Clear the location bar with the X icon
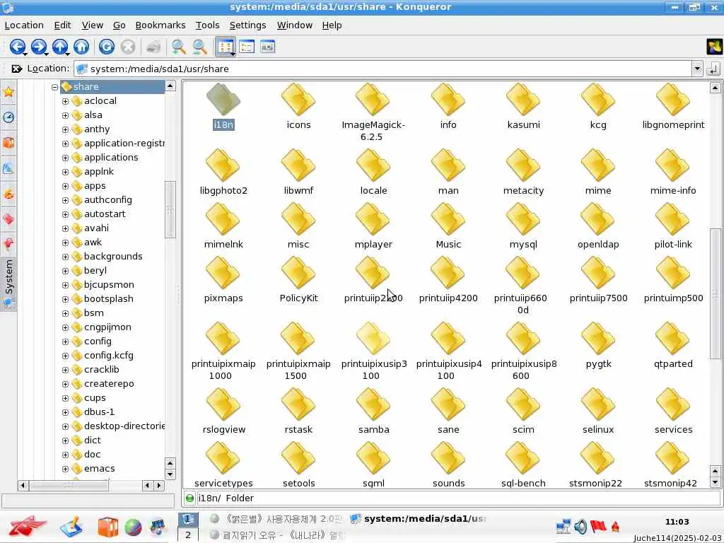Image resolution: width=724 pixels, height=543 pixels. click(x=17, y=69)
